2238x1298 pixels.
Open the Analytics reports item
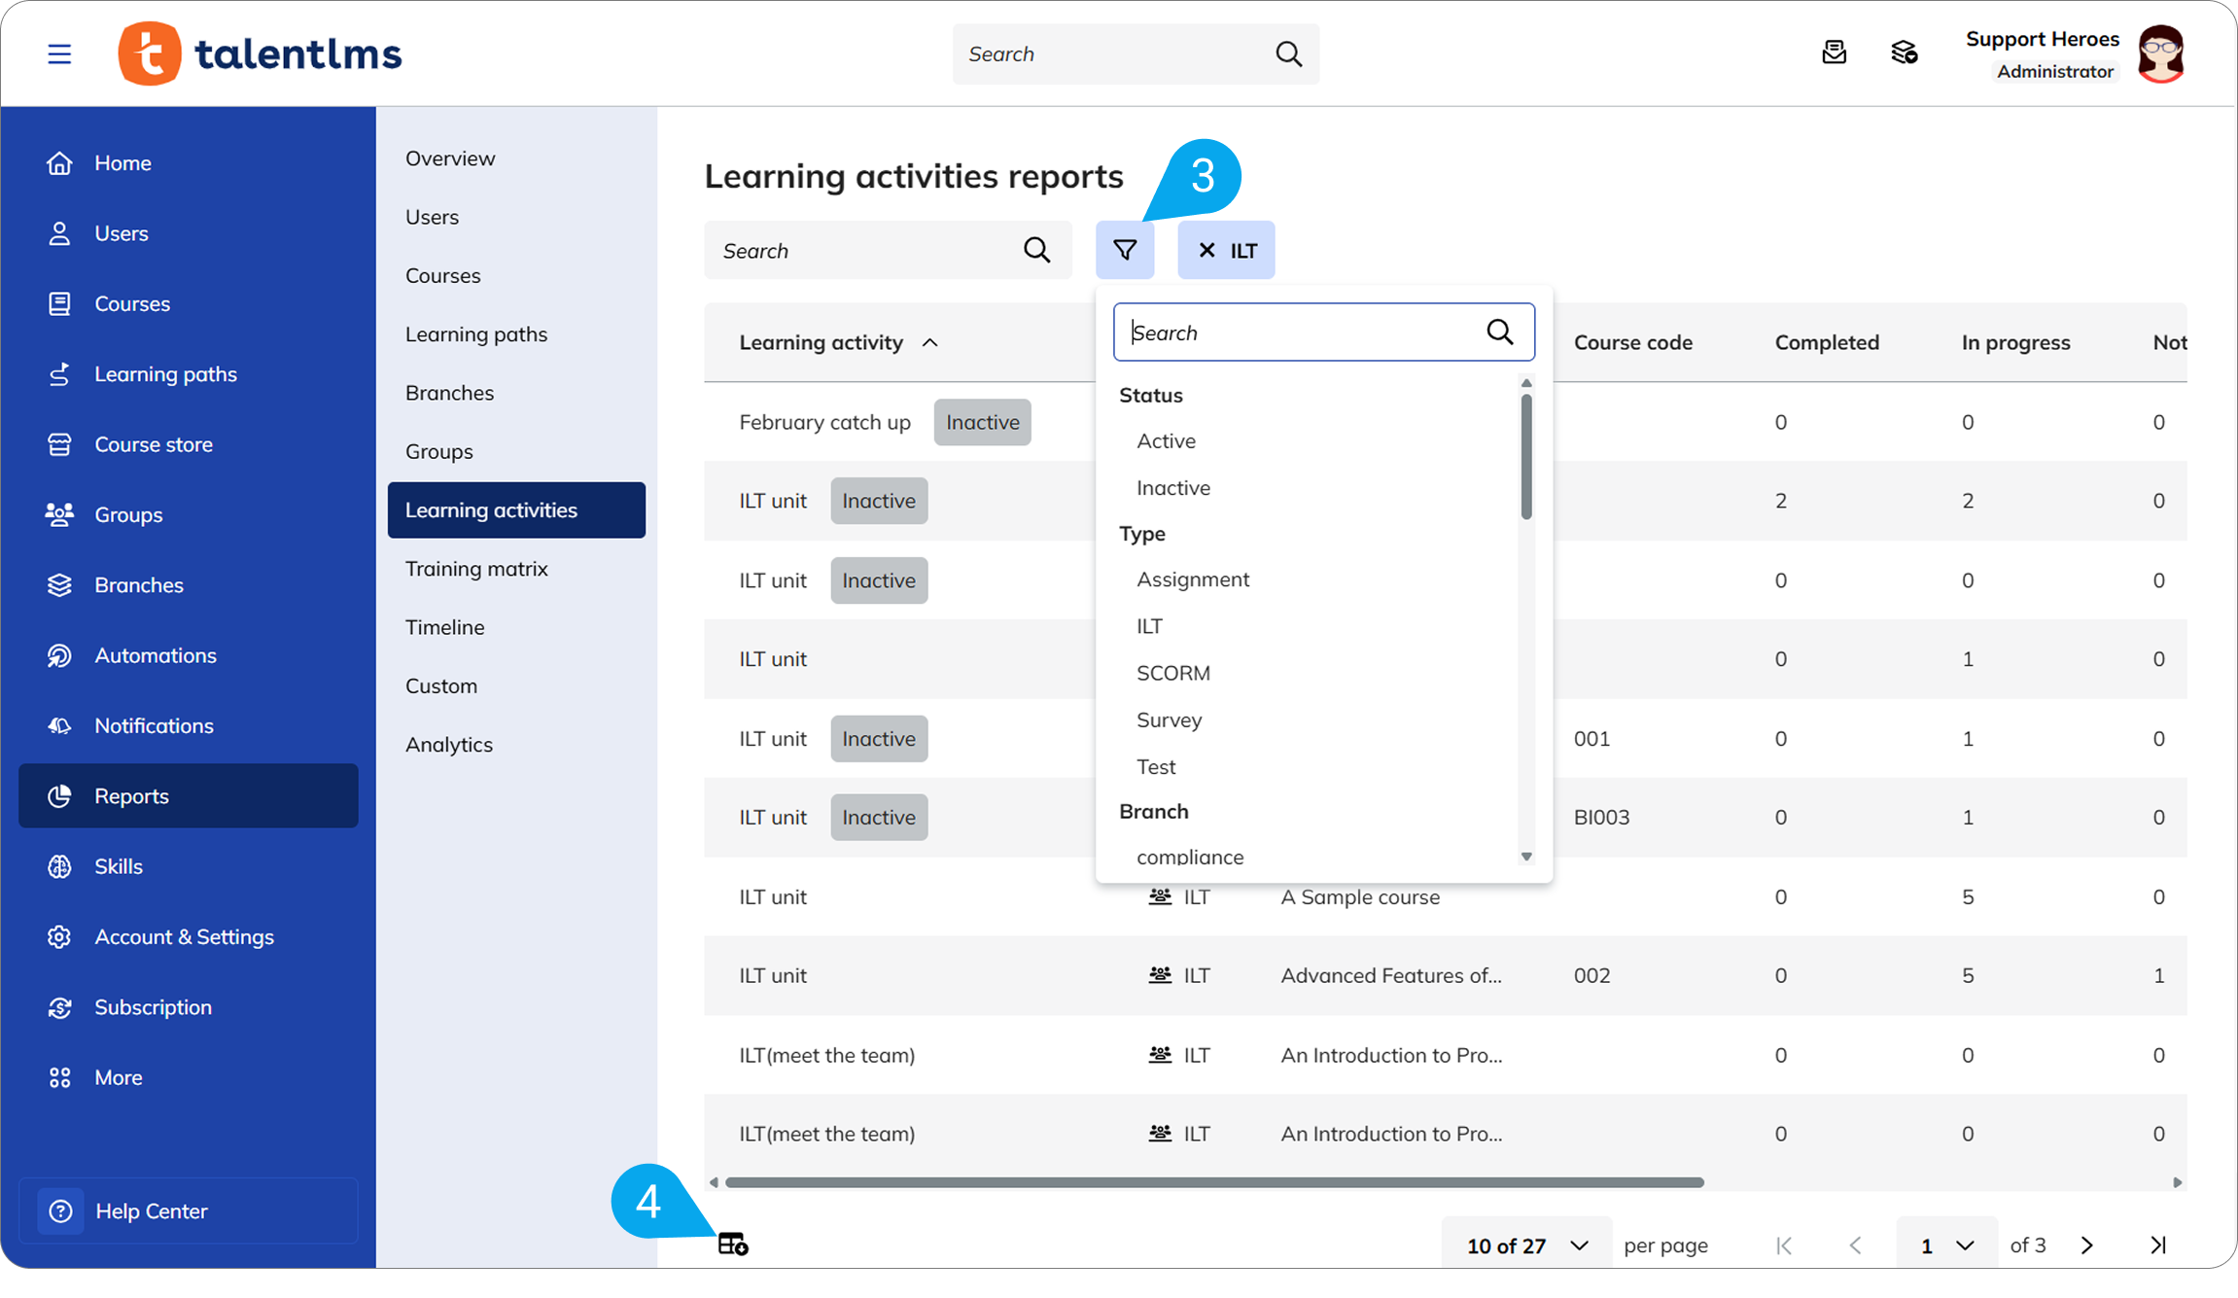[x=449, y=744]
